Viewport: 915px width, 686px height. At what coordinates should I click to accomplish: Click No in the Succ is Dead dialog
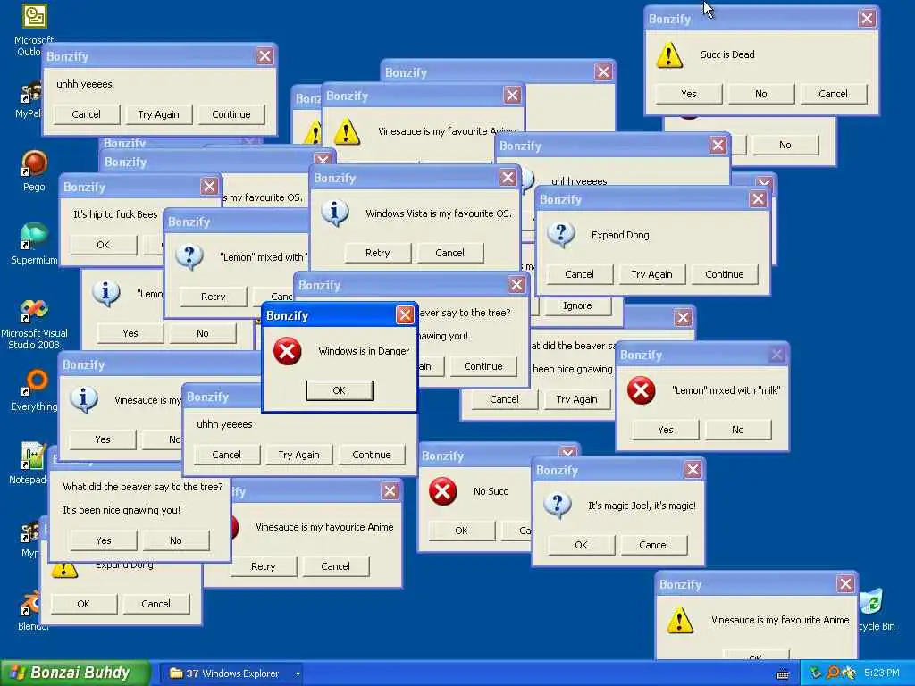761,94
